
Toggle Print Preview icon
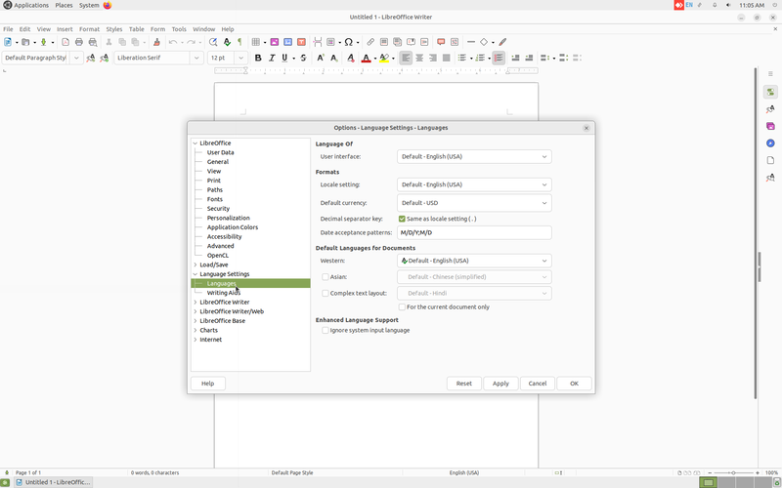click(x=93, y=42)
